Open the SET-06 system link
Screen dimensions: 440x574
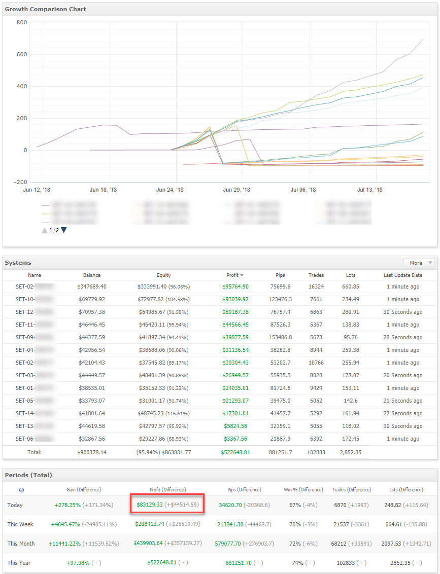pos(35,439)
